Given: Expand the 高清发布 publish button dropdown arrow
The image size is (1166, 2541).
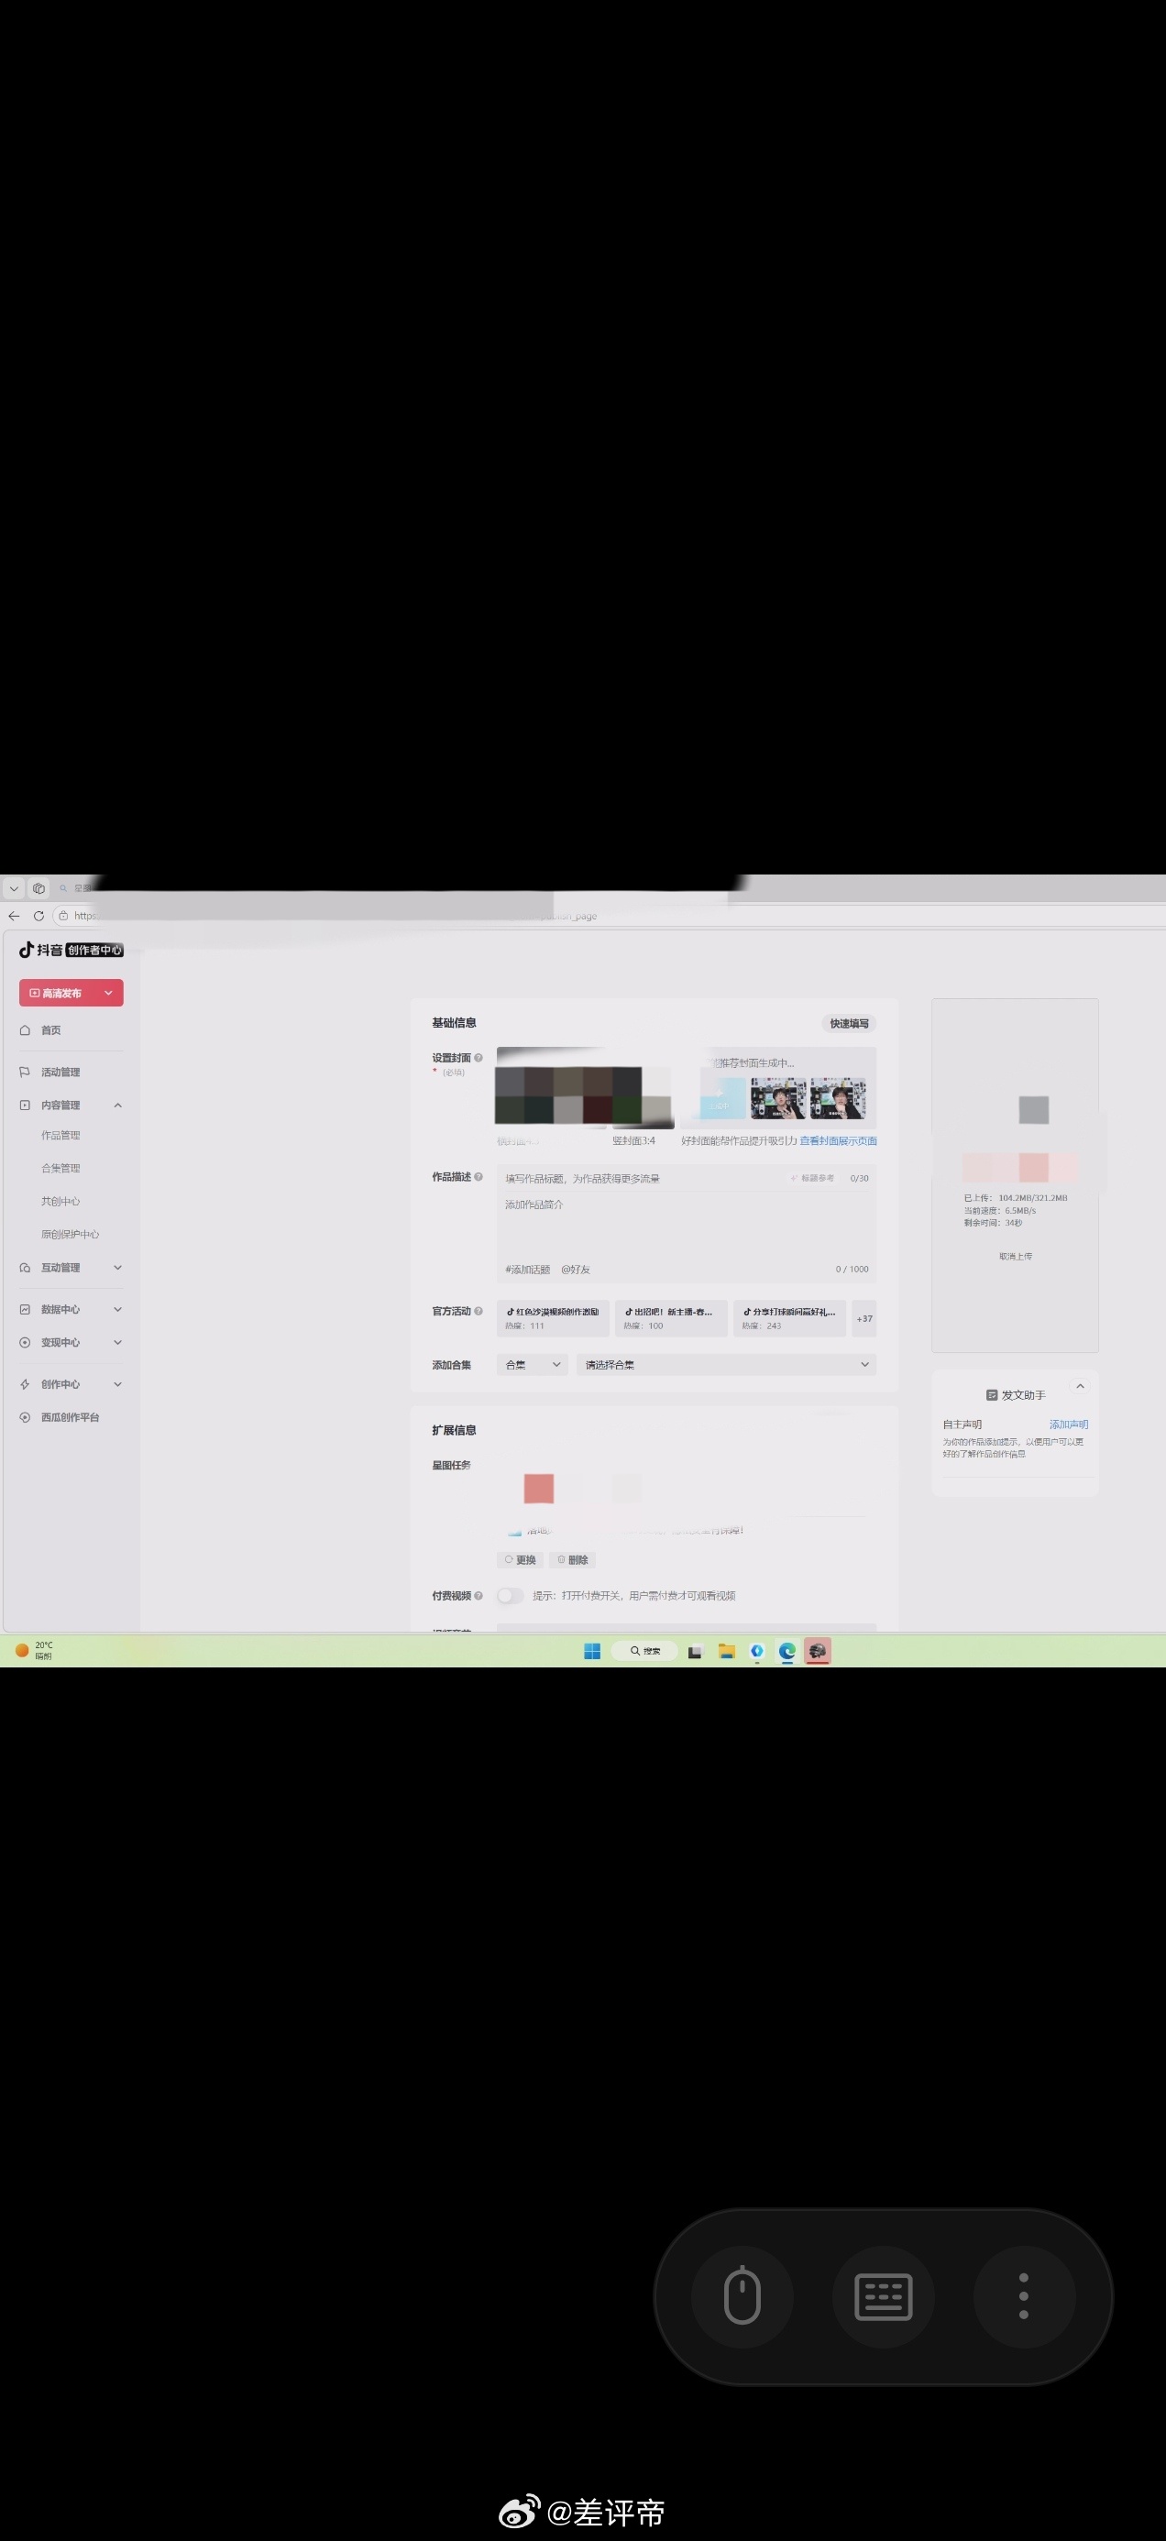Looking at the screenshot, I should (x=108, y=994).
